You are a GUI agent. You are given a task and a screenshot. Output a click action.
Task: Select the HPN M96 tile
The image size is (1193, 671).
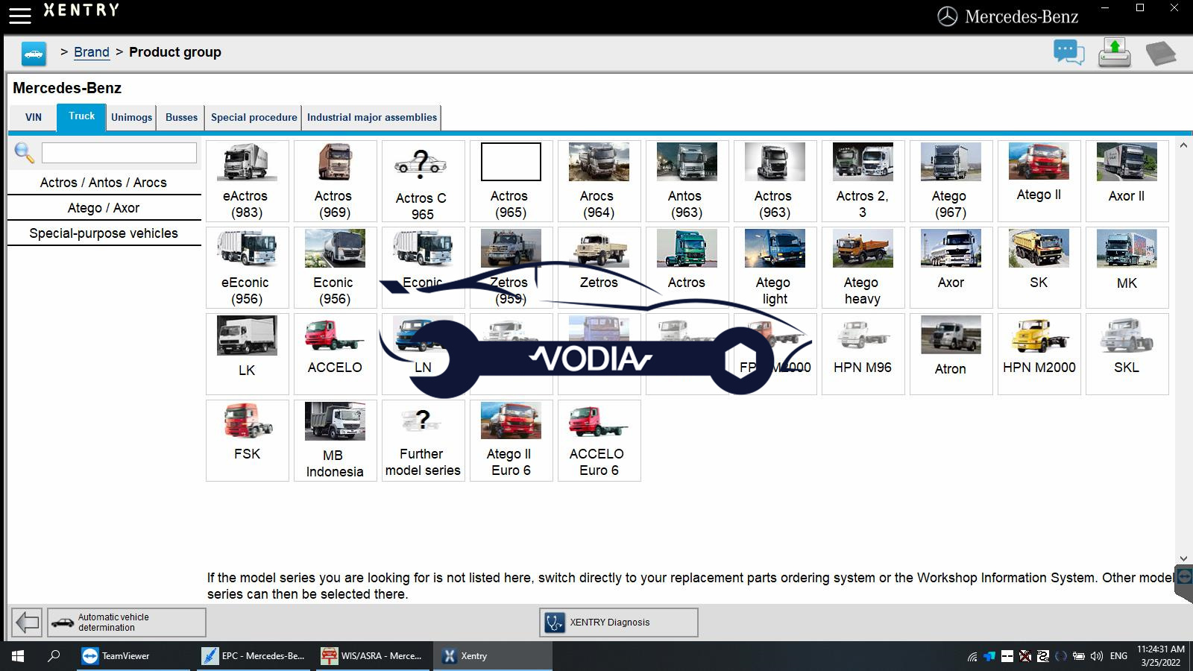coord(863,354)
